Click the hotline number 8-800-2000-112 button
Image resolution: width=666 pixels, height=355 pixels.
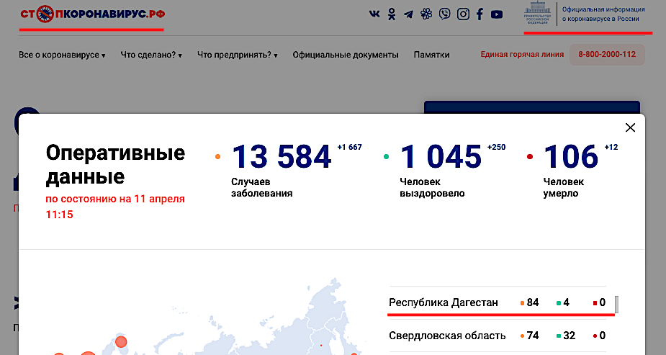(x=606, y=55)
